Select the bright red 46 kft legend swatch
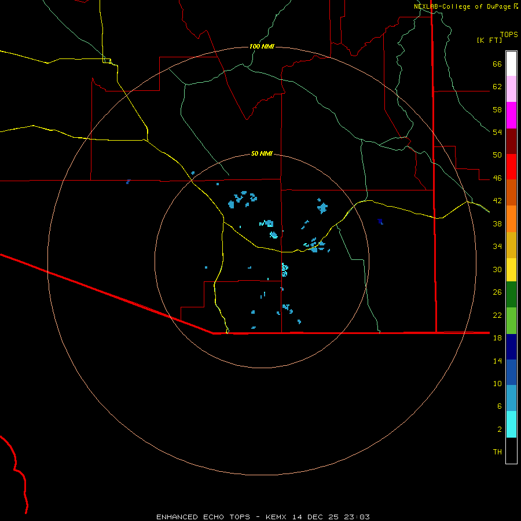The width and height of the screenshot is (521, 521). [x=511, y=167]
